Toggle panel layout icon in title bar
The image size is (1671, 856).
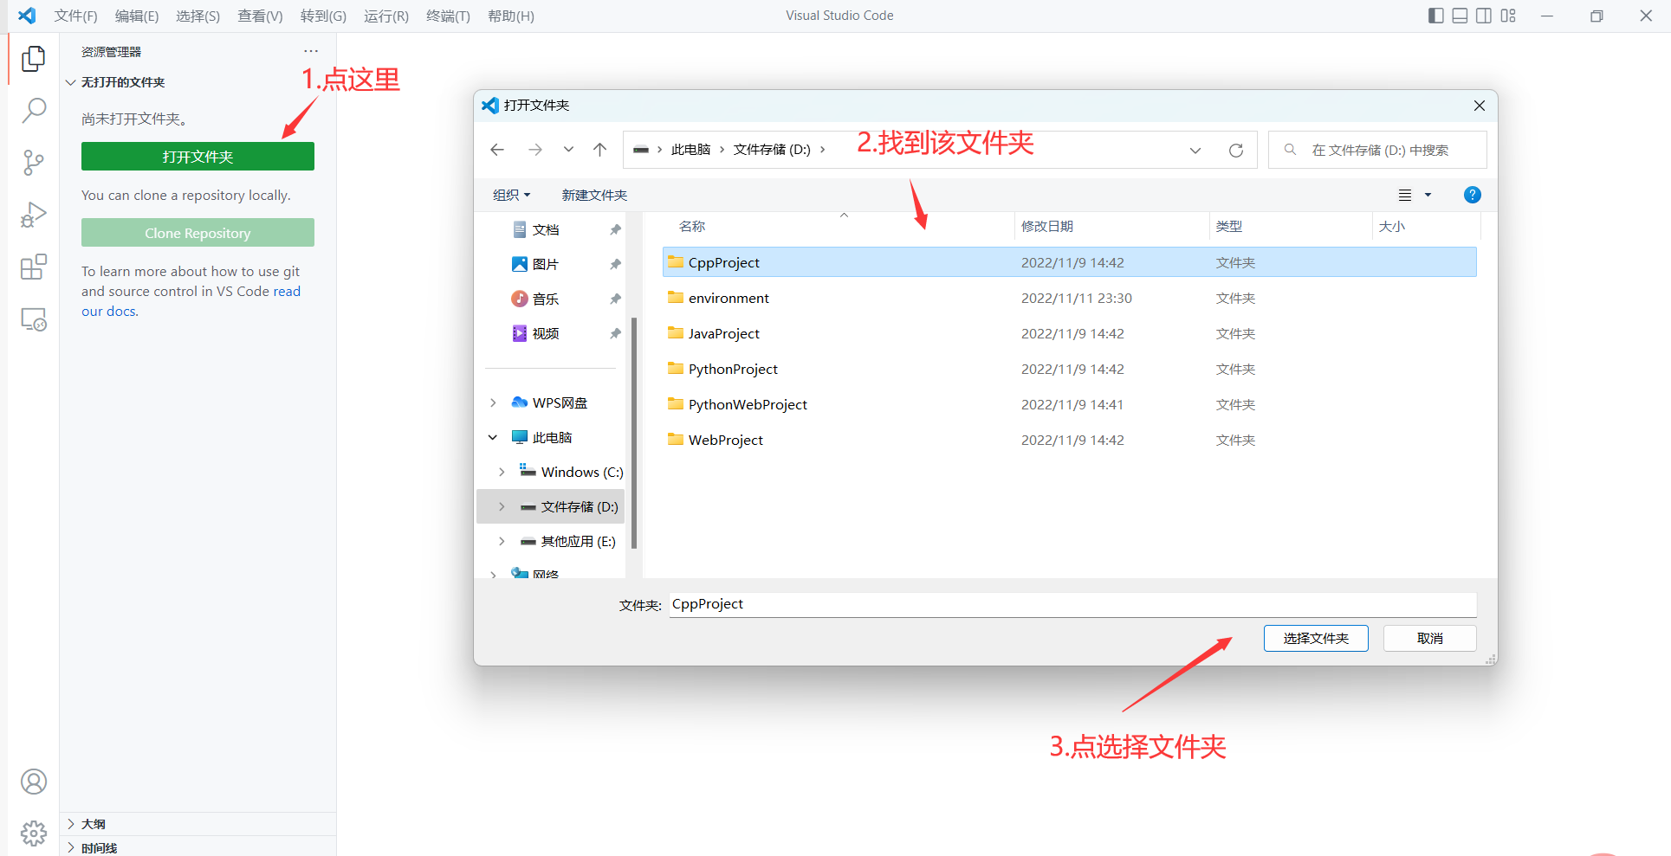tap(1460, 16)
